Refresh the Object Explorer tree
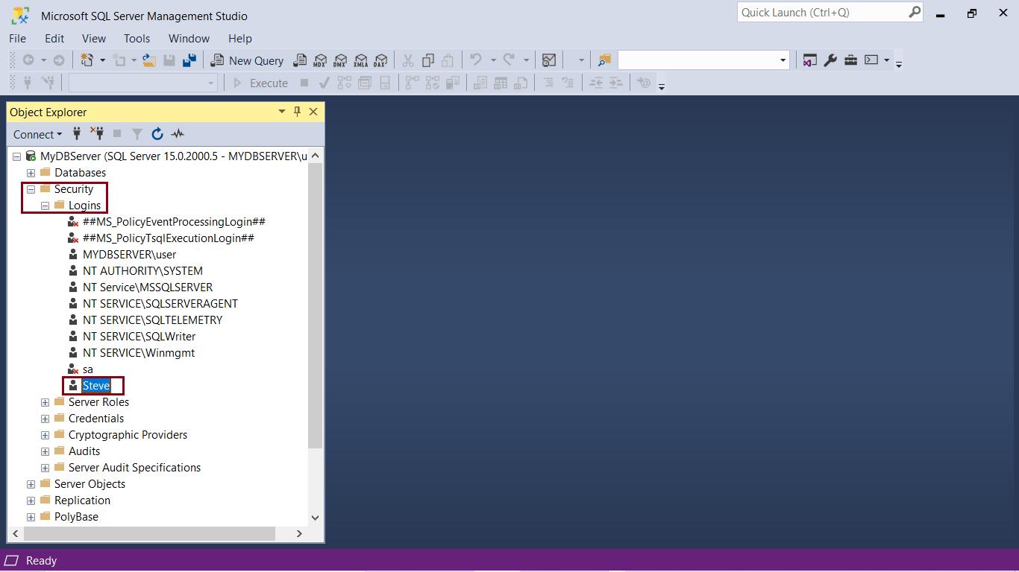 tap(157, 134)
